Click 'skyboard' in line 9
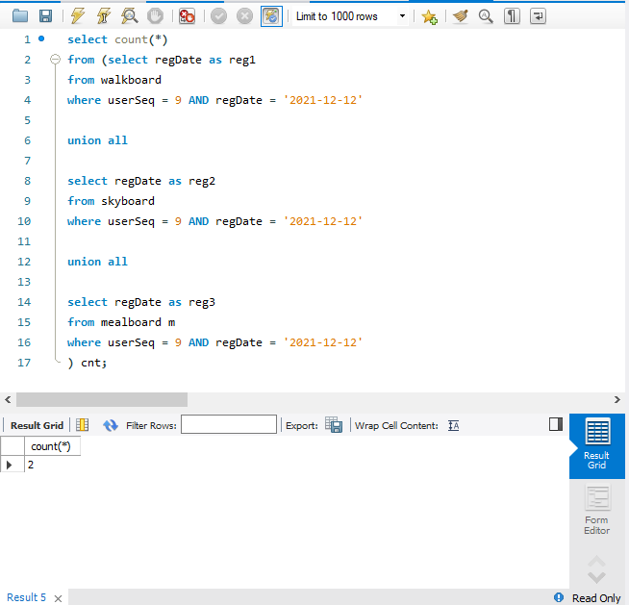The height and width of the screenshot is (605, 629). (128, 201)
